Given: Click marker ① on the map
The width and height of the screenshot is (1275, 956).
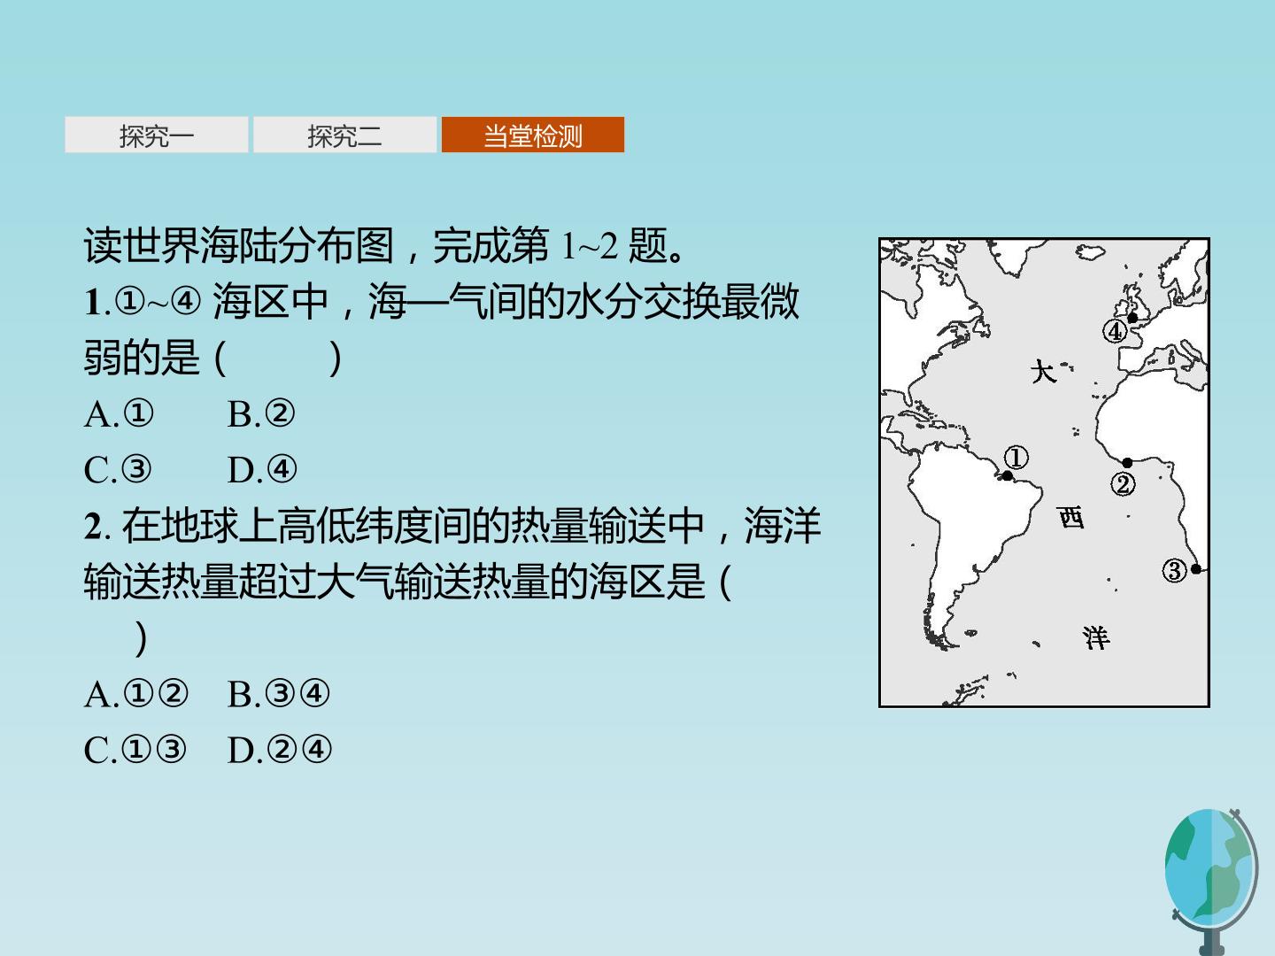Looking at the screenshot, I should [1016, 457].
